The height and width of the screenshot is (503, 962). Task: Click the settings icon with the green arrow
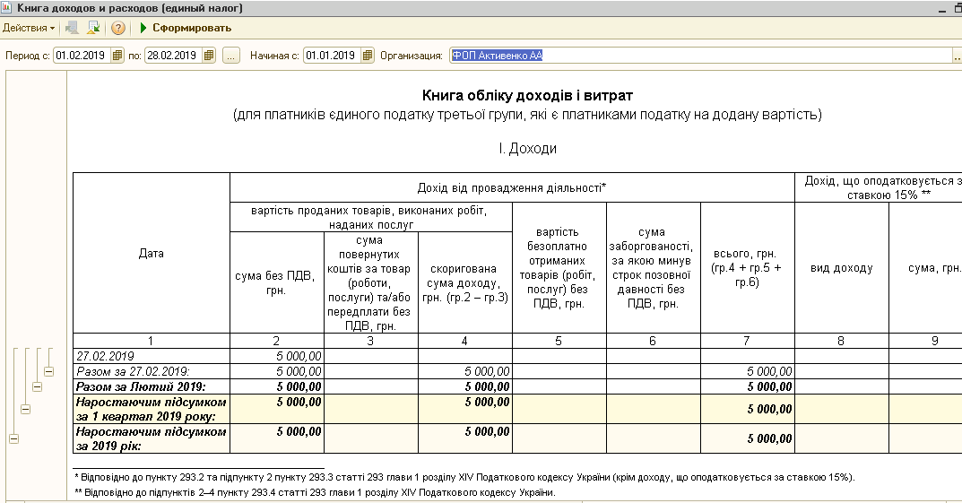pos(93,28)
